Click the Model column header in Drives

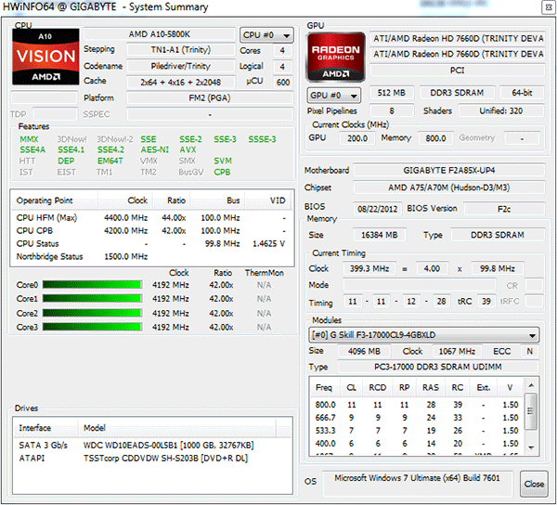click(176, 428)
